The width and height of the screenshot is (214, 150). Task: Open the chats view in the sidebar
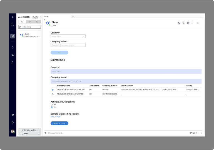pos(13,36)
